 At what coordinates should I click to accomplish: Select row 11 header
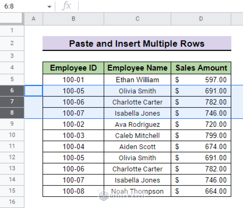12,146
